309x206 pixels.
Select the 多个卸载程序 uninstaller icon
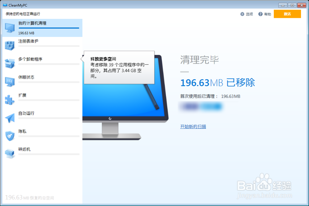10,63
